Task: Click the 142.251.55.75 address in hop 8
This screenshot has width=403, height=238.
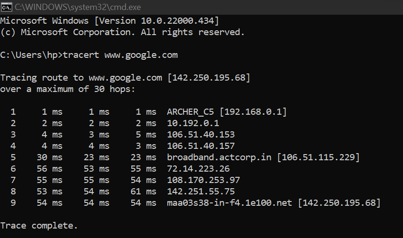Action: [201, 192]
